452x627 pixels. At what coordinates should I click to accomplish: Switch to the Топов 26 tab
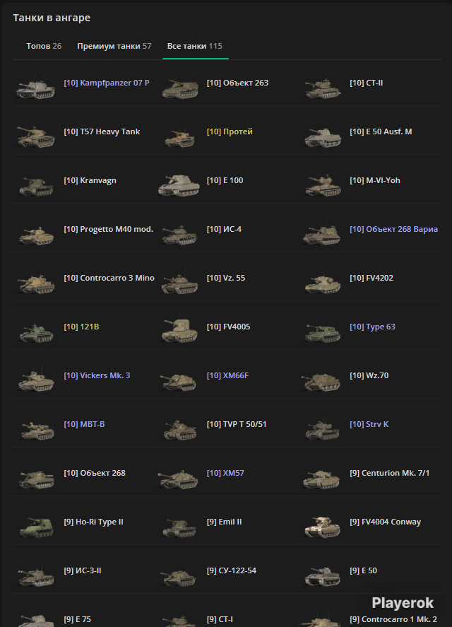click(44, 46)
